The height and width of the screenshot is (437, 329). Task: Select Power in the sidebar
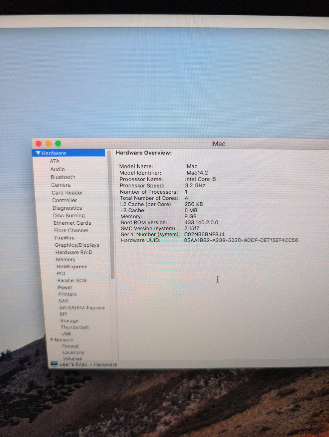[65, 287]
